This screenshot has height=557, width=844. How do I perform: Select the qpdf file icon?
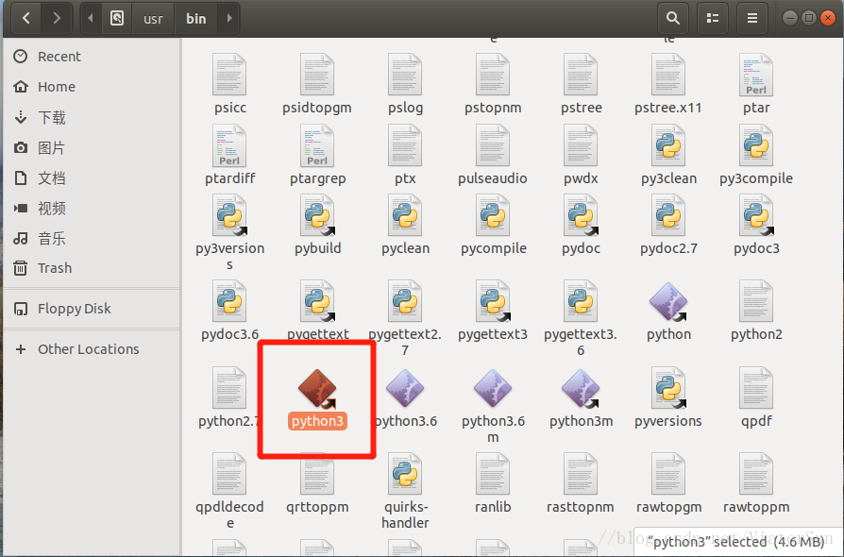pyautogui.click(x=756, y=389)
